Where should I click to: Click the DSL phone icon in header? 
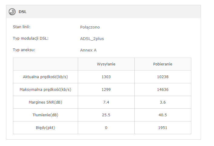(12, 12)
